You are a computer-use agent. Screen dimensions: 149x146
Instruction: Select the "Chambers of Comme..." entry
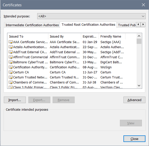point(30,82)
